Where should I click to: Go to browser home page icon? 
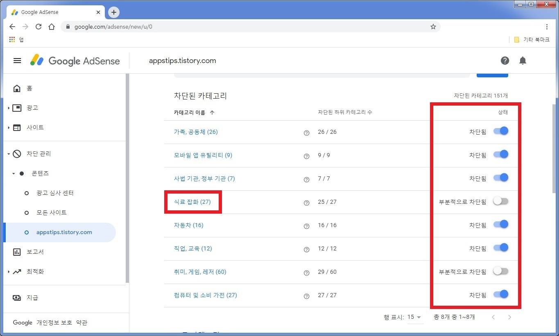(52, 27)
